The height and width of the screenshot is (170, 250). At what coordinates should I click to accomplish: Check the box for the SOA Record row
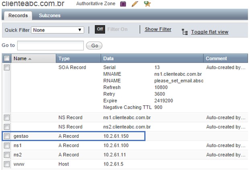click(x=6, y=68)
